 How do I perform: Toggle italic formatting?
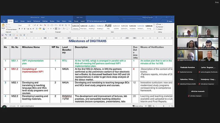pyautogui.click(x=22, y=29)
